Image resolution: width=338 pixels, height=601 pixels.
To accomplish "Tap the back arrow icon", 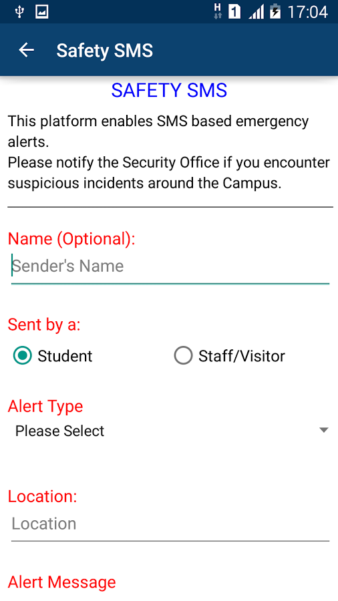I will click(x=27, y=50).
